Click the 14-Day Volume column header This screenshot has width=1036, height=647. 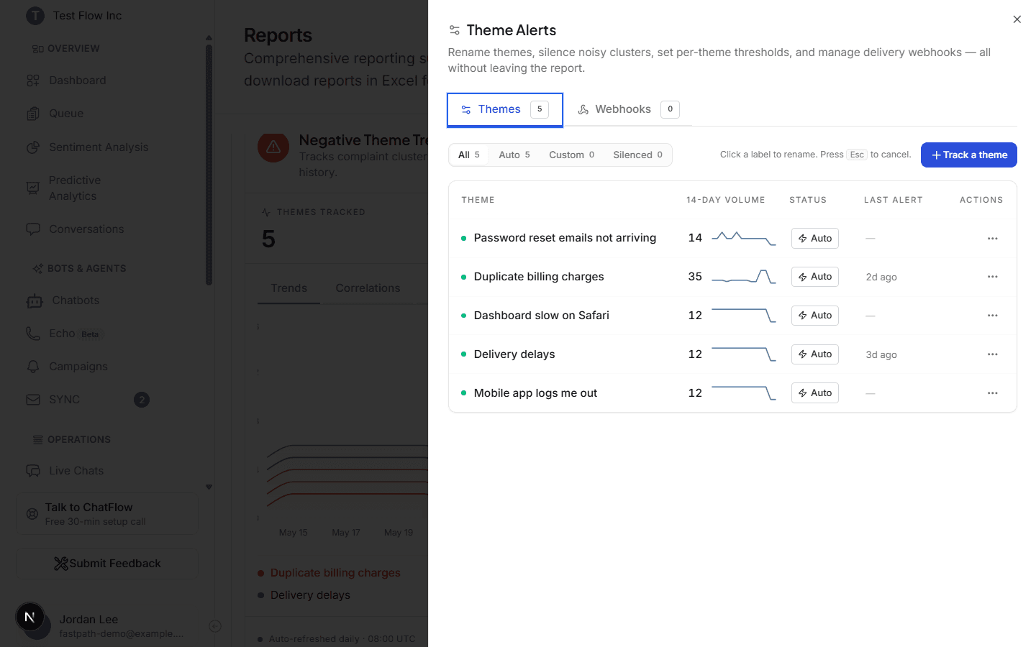tap(725, 200)
